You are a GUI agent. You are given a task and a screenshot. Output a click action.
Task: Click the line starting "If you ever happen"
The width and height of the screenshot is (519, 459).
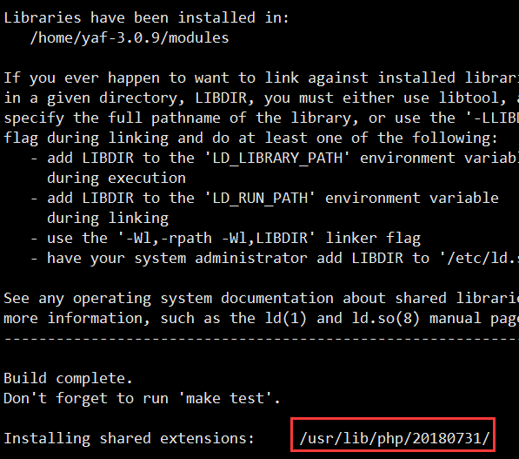[262, 78]
